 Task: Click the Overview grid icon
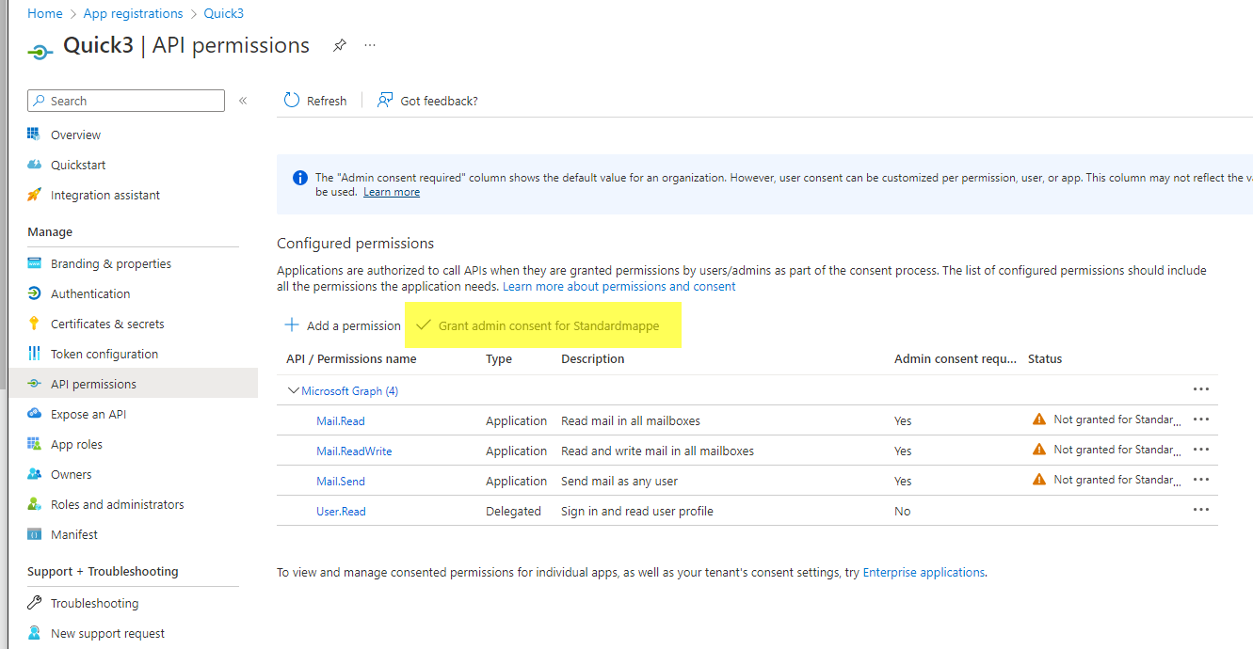(x=34, y=135)
